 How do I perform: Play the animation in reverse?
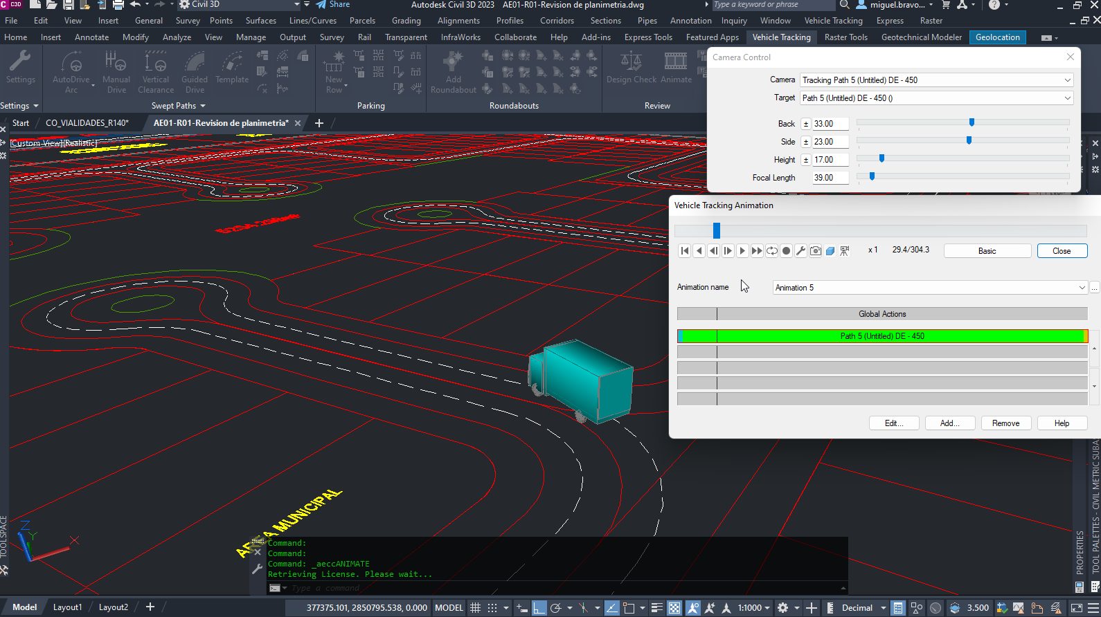[699, 251]
